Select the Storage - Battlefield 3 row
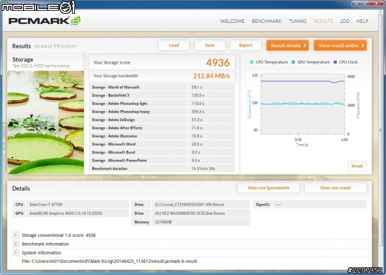Image resolution: width=386 pixels, height=275 pixels. click(x=162, y=95)
